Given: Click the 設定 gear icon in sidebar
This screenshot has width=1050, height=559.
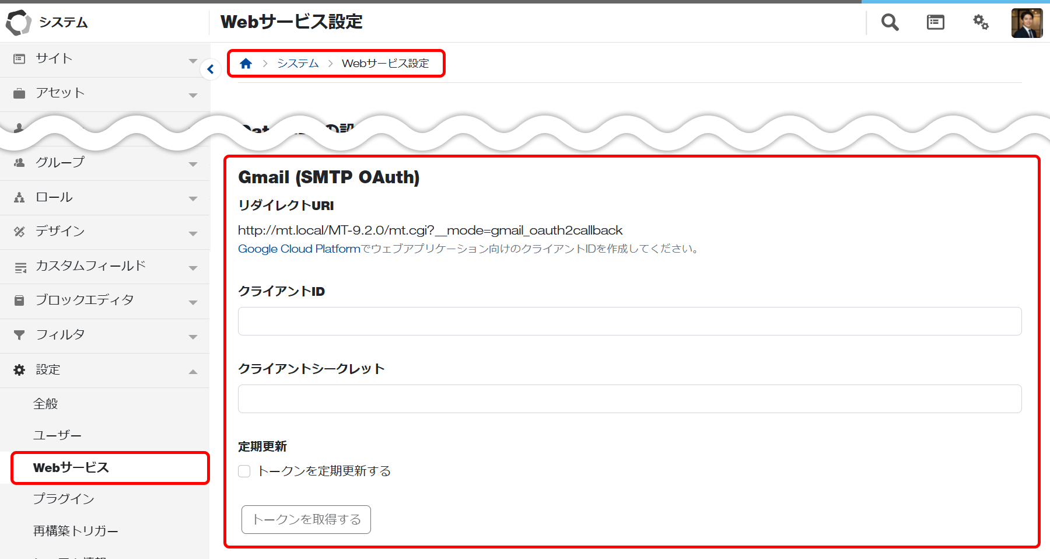Looking at the screenshot, I should click(19, 370).
